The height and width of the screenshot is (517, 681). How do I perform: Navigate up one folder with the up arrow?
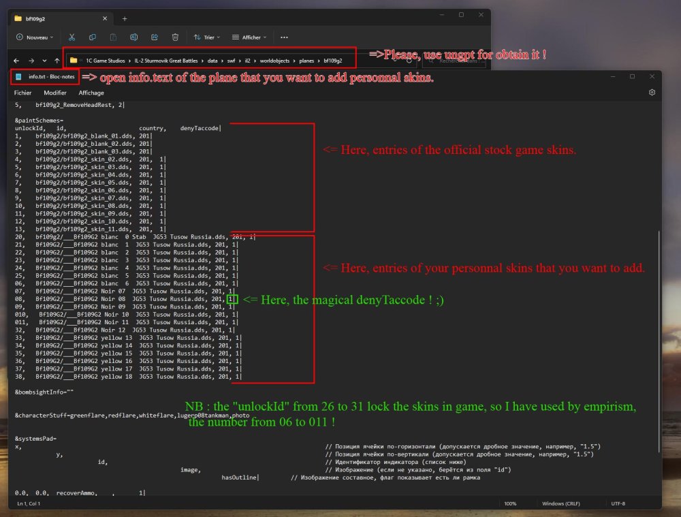pyautogui.click(x=57, y=60)
